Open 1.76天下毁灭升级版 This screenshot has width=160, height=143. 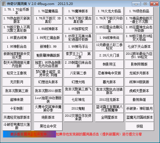coord(110,20)
